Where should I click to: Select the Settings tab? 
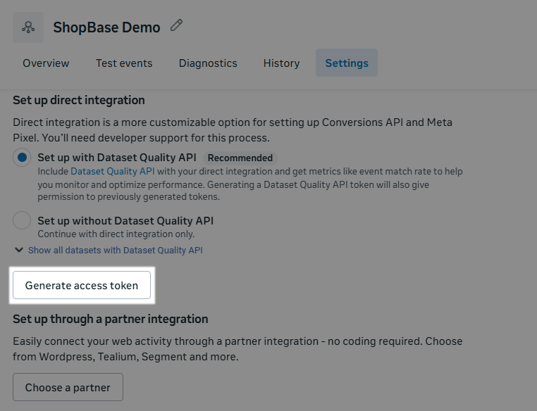coord(347,63)
